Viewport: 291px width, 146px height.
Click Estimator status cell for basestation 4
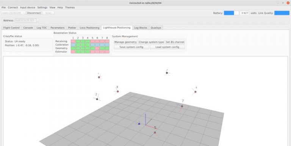pyautogui.click(x=88, y=52)
